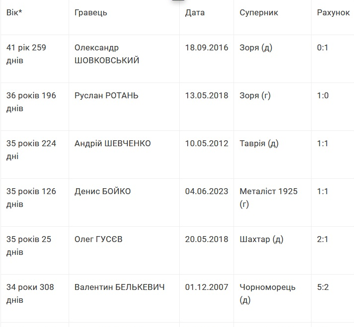Select opponent cell "Зоря (г)"
Screen dimensions: 354x327
[x=255, y=96]
